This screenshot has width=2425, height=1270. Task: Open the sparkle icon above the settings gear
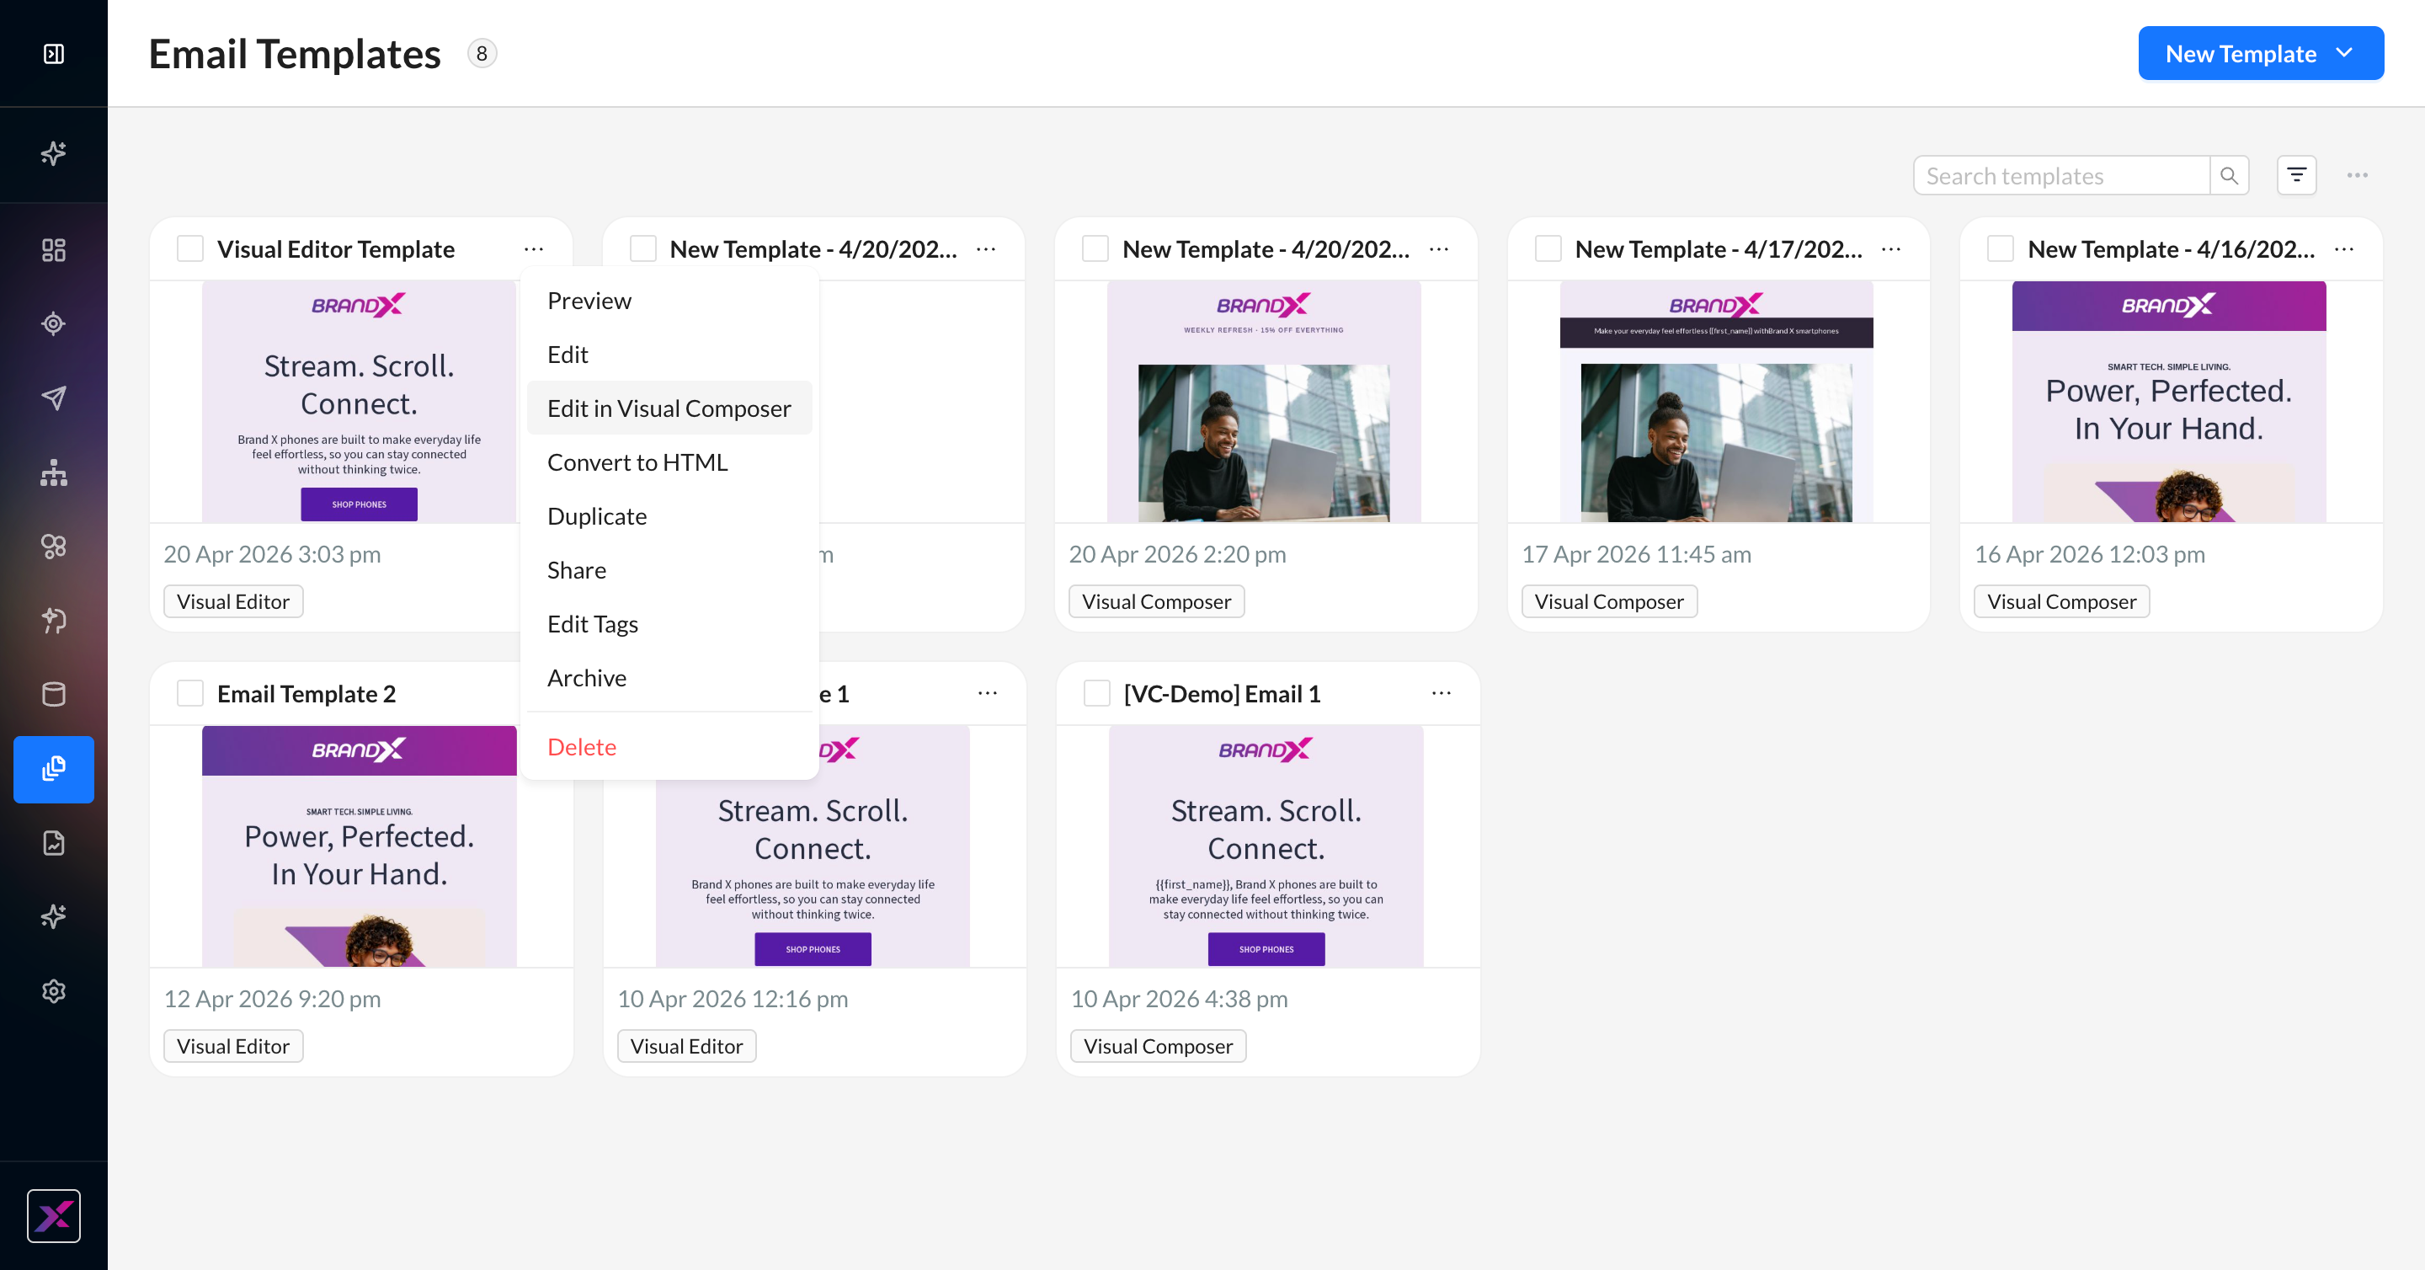[x=54, y=916]
